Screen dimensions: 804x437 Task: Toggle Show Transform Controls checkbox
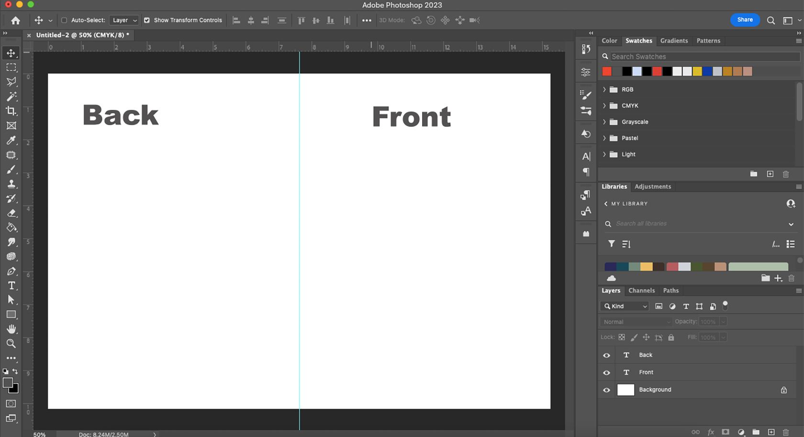click(146, 20)
